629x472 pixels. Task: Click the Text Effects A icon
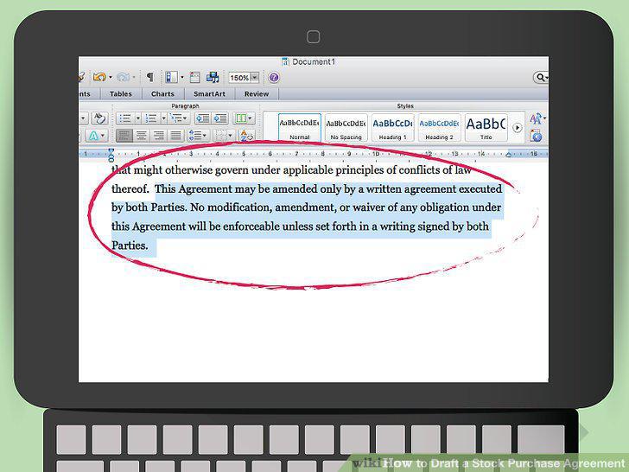point(96,136)
